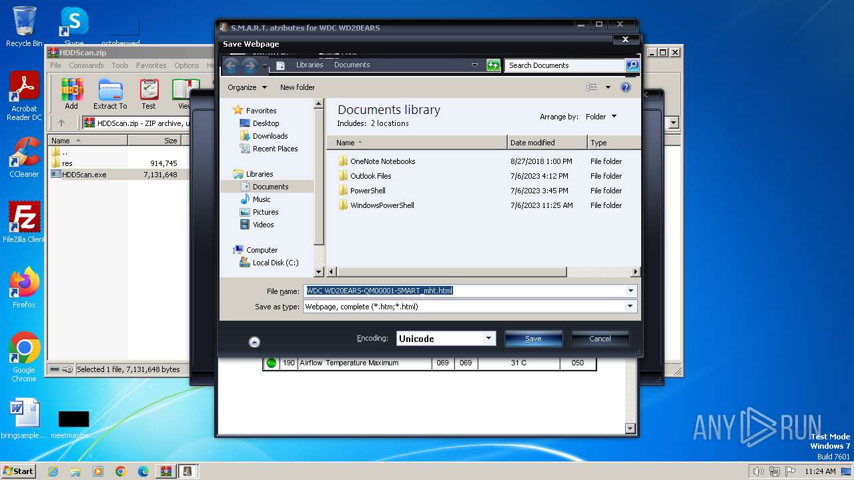Open the Encoding Unicode dropdown
The width and height of the screenshot is (854, 480).
tap(489, 339)
